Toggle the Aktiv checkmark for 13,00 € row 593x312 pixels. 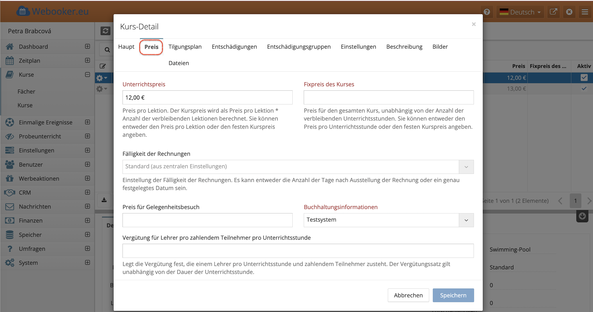(584, 89)
